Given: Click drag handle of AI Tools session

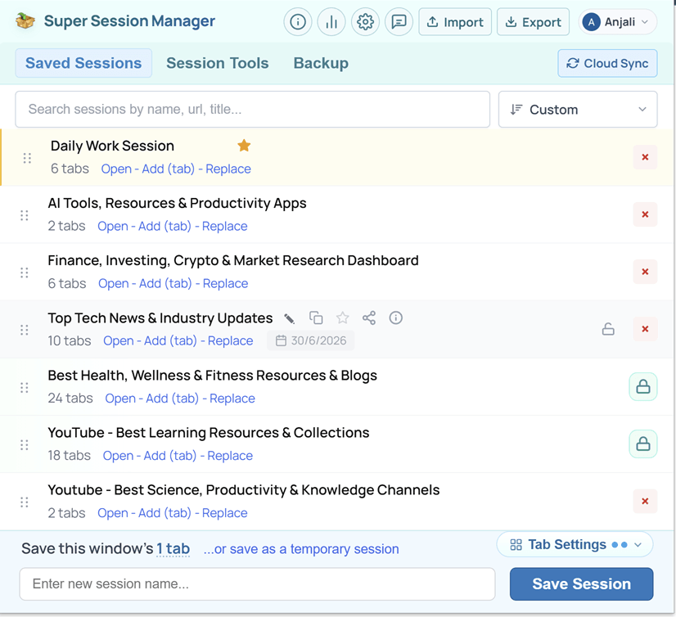Looking at the screenshot, I should click(x=25, y=215).
